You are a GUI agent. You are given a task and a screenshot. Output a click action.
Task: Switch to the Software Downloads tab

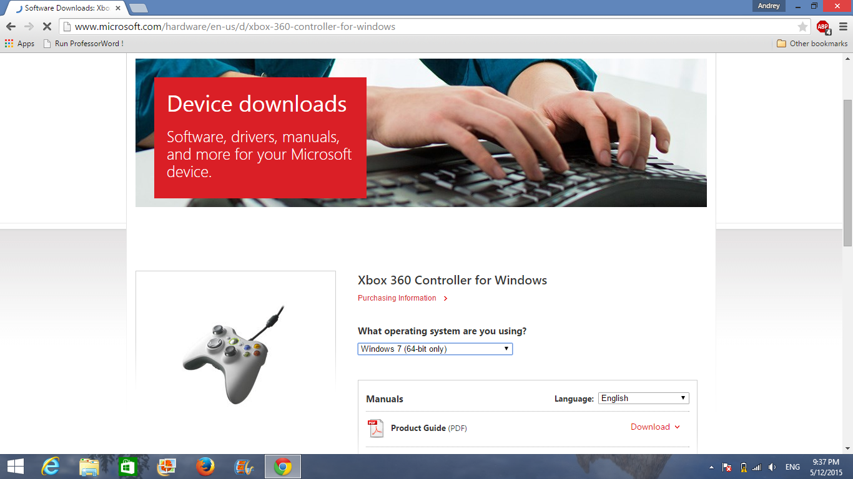[66, 8]
